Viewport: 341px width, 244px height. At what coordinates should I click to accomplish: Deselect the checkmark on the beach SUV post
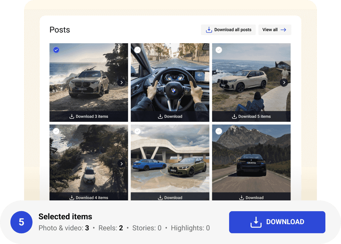click(x=56, y=50)
